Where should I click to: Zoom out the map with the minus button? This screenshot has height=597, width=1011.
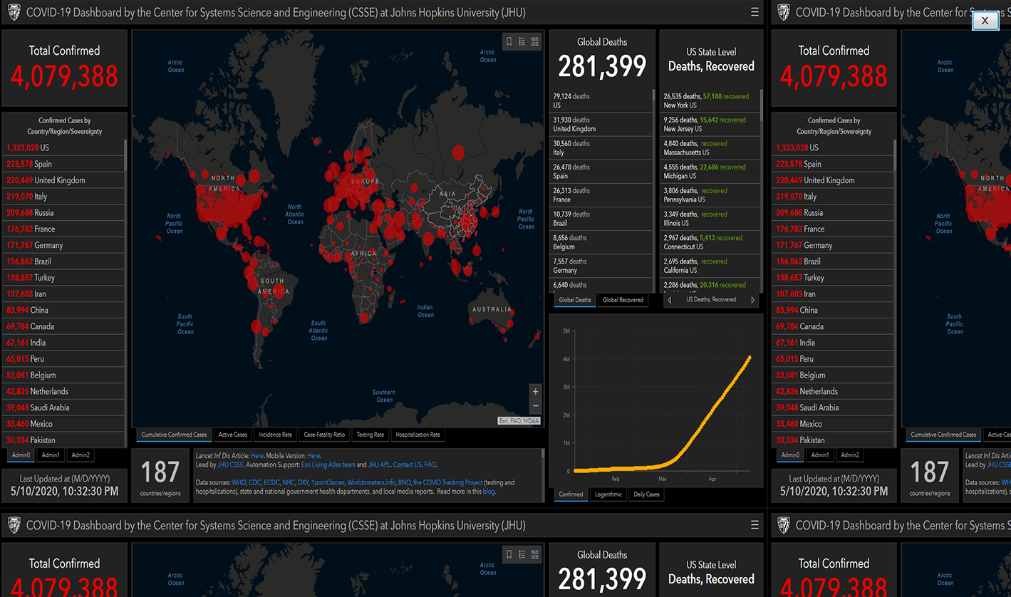point(536,406)
